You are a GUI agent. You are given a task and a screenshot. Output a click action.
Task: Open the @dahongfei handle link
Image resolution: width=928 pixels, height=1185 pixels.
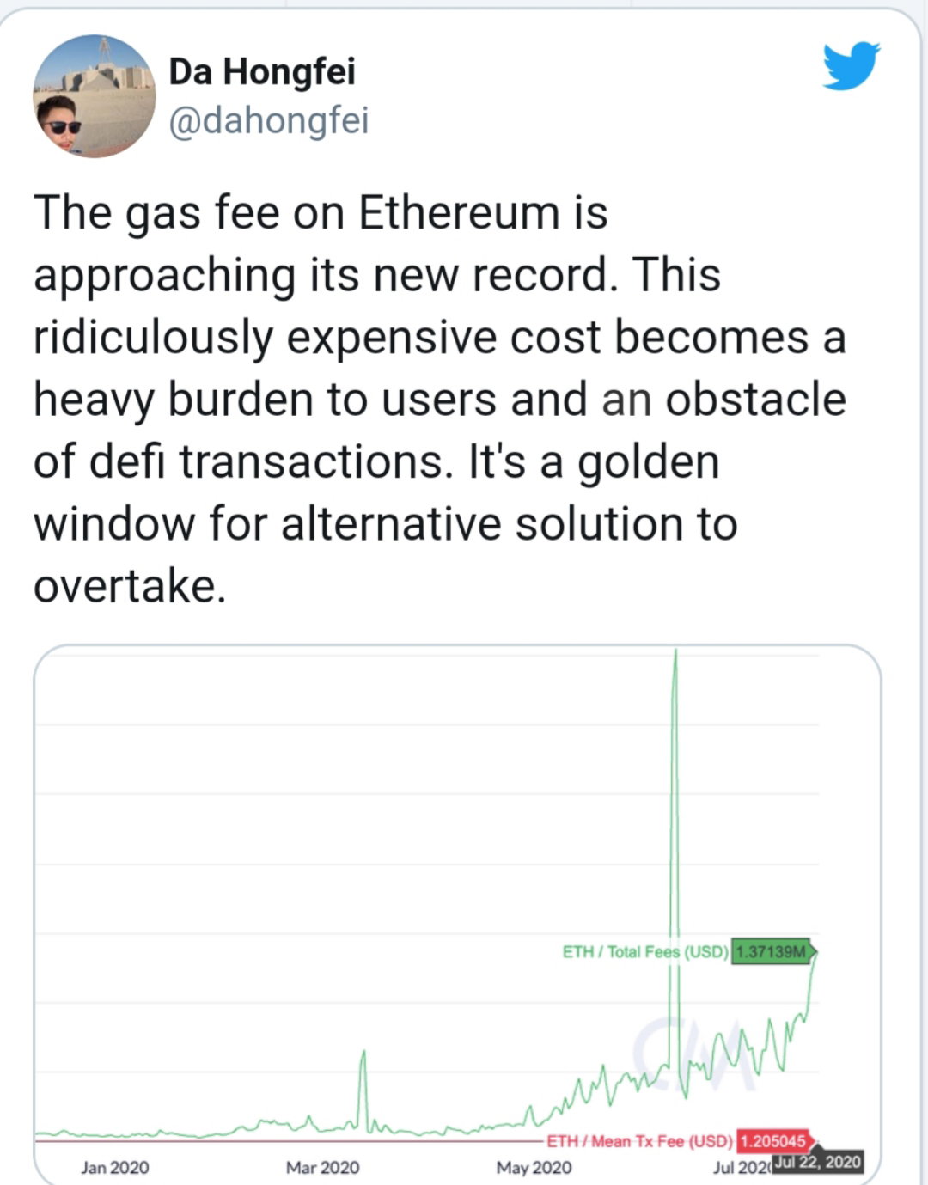269,120
